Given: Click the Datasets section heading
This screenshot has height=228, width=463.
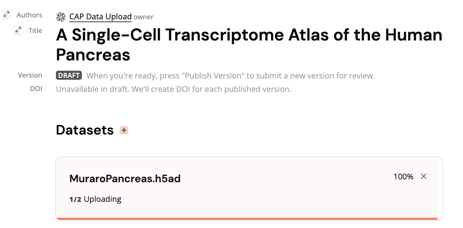Looking at the screenshot, I should tap(85, 130).
